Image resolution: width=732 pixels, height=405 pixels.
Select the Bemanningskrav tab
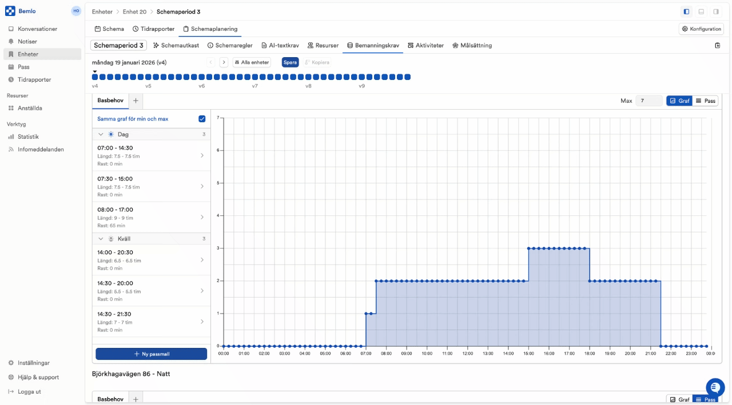tap(373, 45)
